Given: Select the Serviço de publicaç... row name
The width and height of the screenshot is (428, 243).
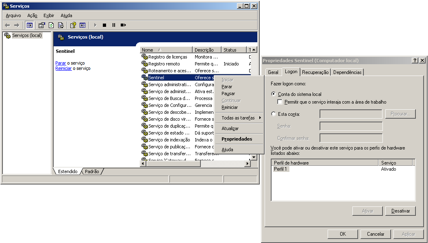Looking at the screenshot, I should 169,147.
